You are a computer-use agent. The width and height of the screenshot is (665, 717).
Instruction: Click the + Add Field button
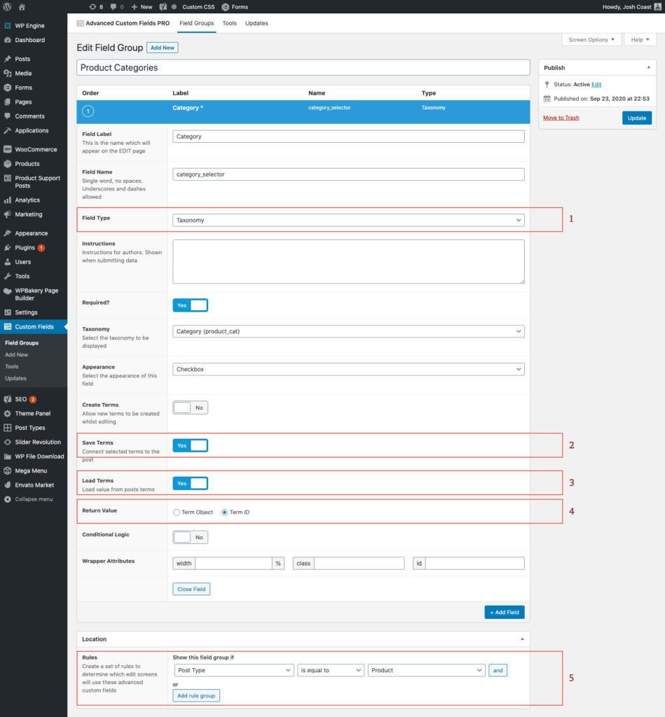(x=505, y=612)
